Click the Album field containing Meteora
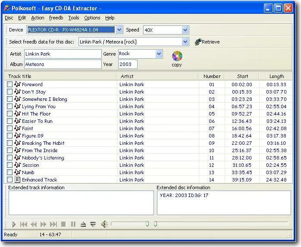 pos(63,64)
